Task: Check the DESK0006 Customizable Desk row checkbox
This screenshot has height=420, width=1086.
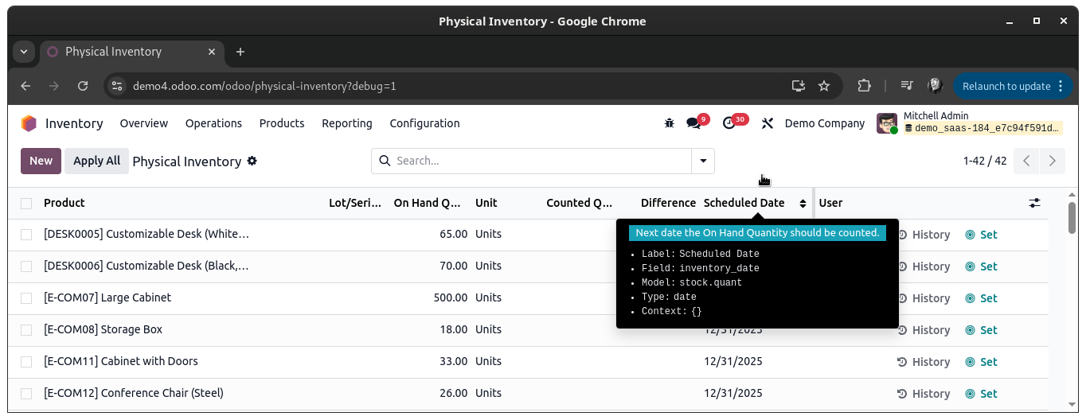Action: (26, 266)
